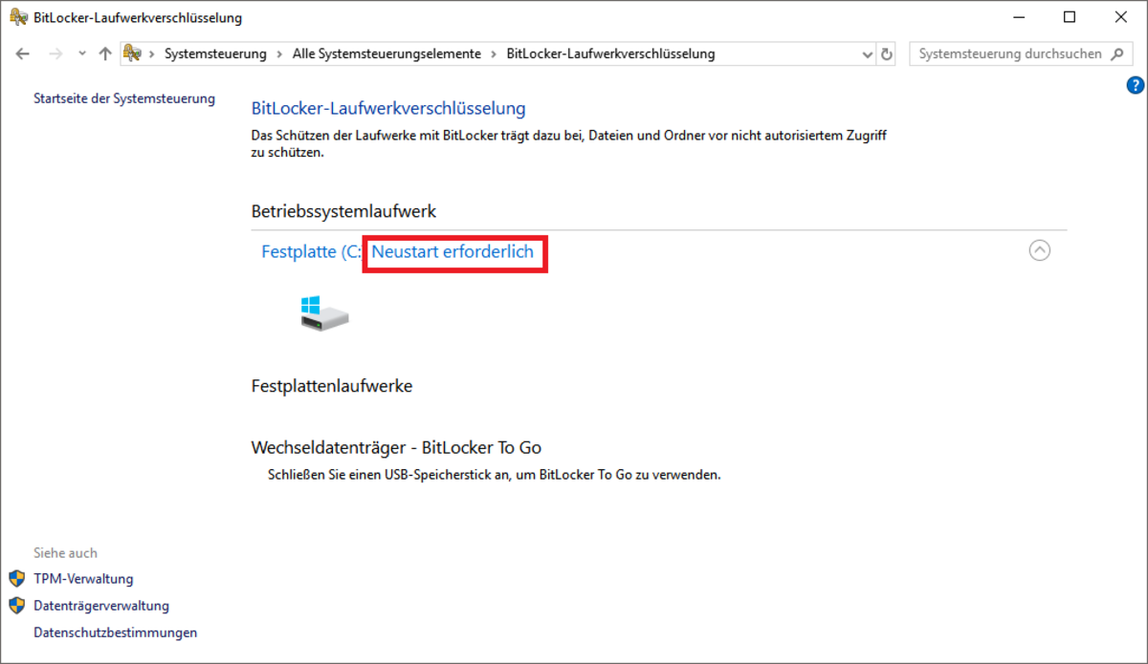1148x664 pixels.
Task: Open Datenträgerverwaltung link
Action: click(101, 606)
